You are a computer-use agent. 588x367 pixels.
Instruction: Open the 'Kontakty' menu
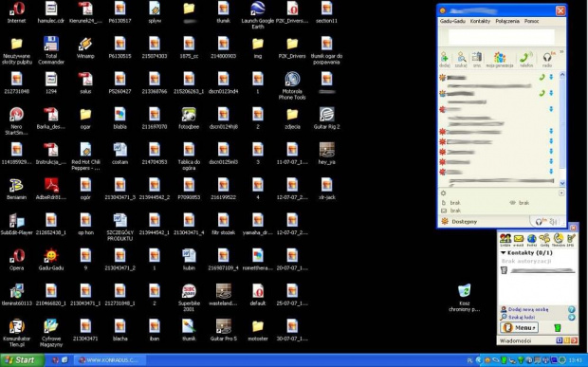(x=480, y=22)
